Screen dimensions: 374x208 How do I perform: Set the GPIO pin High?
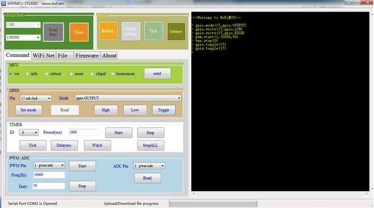(106, 110)
